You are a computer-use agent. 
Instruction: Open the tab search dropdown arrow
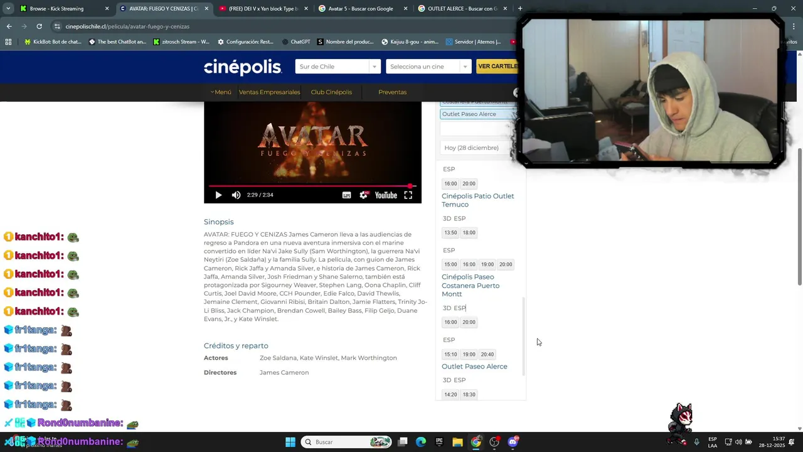(x=8, y=9)
